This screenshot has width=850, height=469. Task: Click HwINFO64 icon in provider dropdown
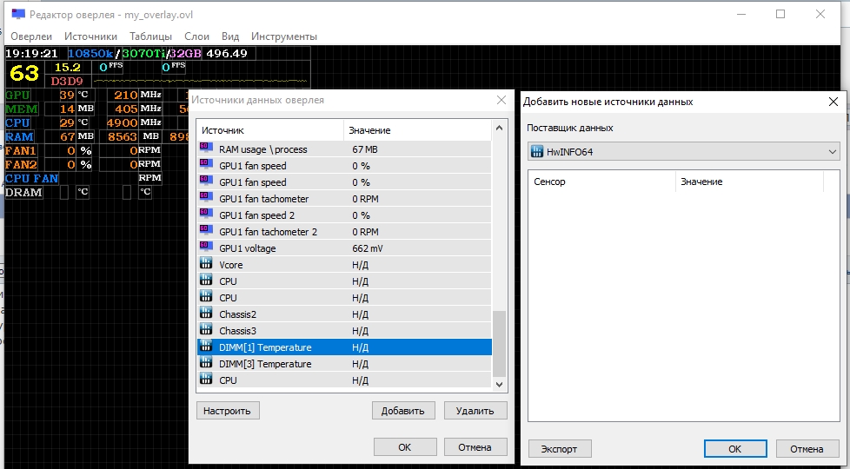536,152
